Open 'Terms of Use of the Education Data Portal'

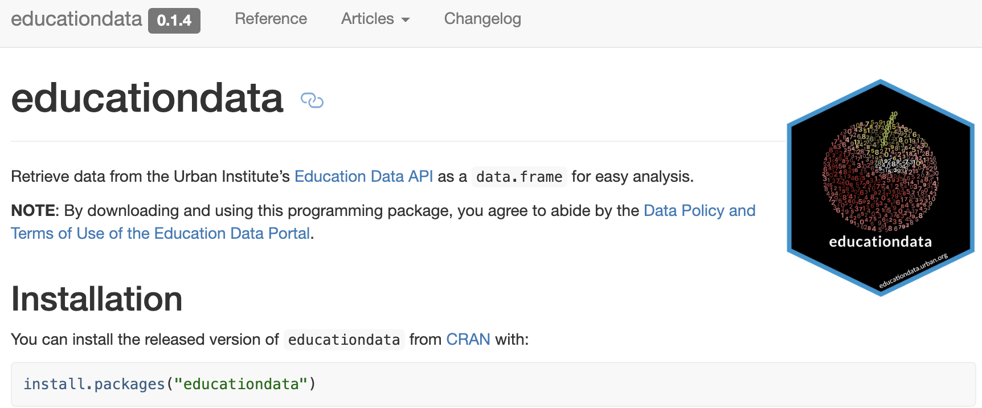tap(160, 234)
